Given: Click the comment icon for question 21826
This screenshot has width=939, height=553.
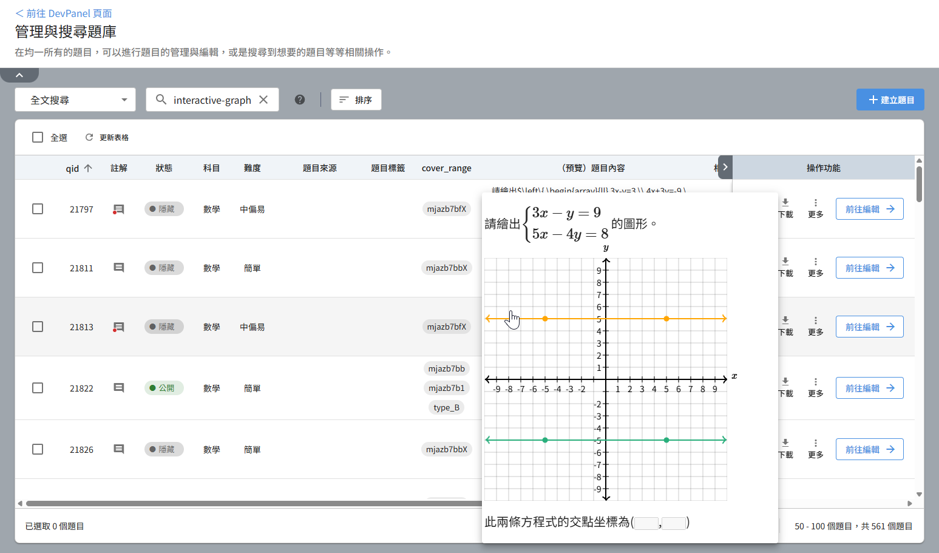Looking at the screenshot, I should [x=119, y=449].
